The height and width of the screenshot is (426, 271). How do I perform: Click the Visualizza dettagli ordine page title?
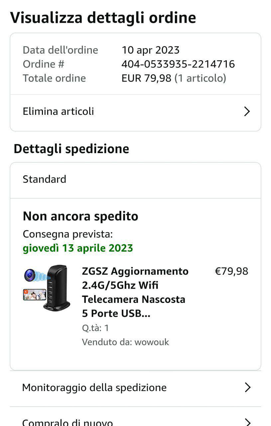tap(103, 18)
